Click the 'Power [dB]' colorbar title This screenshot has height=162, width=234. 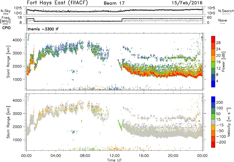tap(223, 62)
